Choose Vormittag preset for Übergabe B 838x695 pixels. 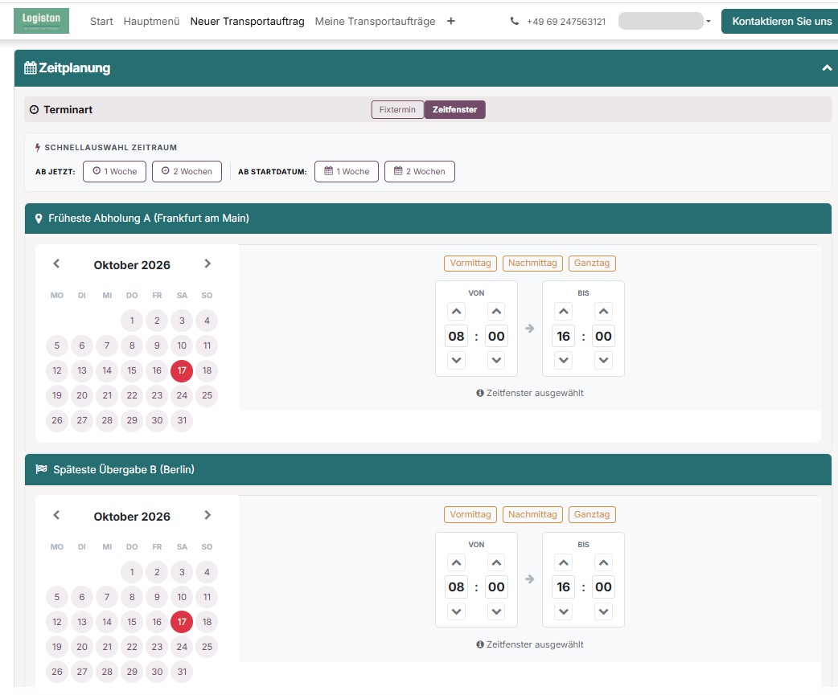point(470,514)
